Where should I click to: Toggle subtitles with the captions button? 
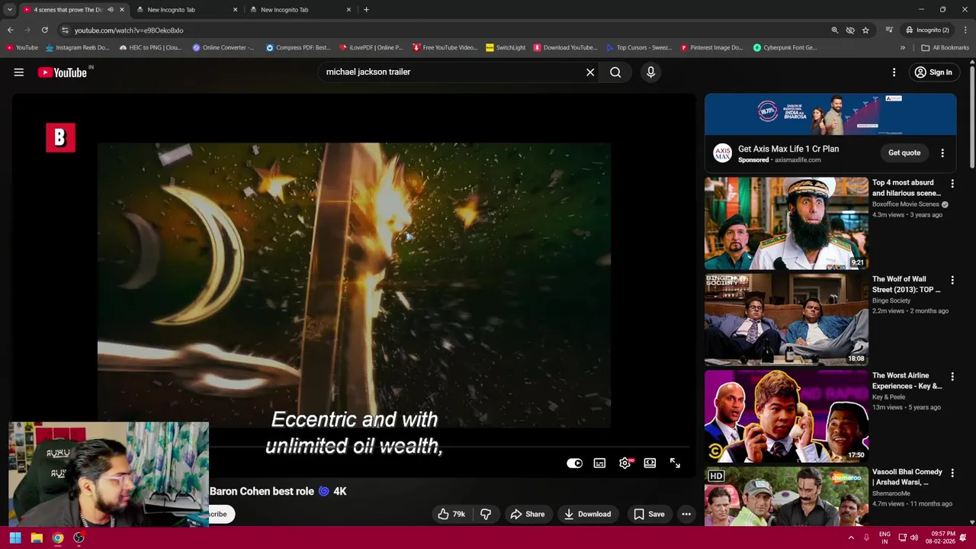click(x=600, y=463)
